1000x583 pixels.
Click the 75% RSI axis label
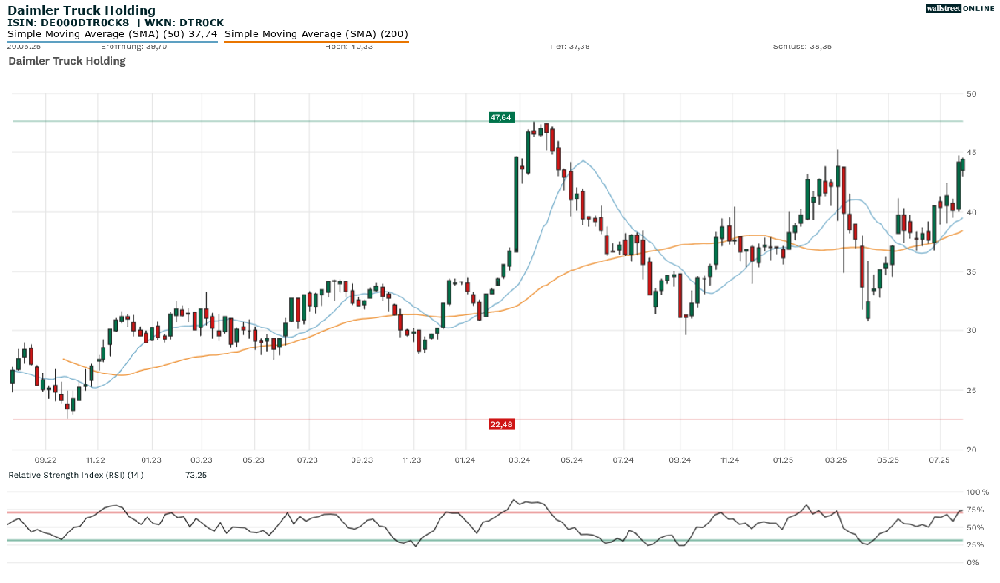975,510
